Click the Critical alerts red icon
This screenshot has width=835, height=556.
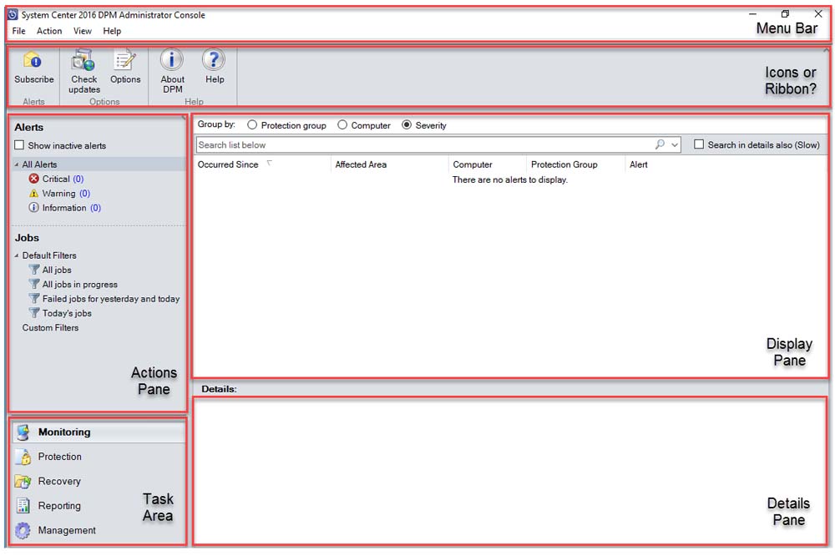click(x=34, y=179)
